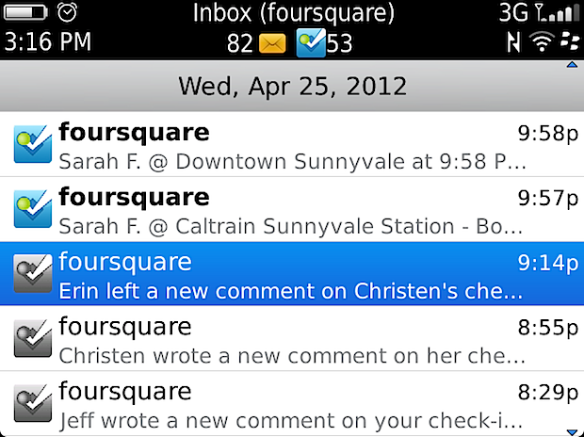584x437 pixels.
Task: Open Christen wrote a new comment message
Action: 292,338
